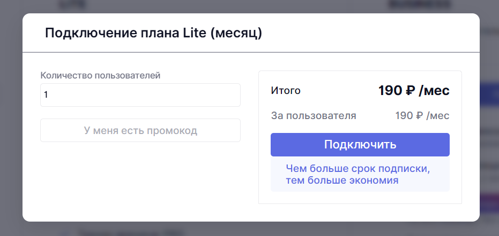Click the "Количество пользователей" label

click(100, 75)
